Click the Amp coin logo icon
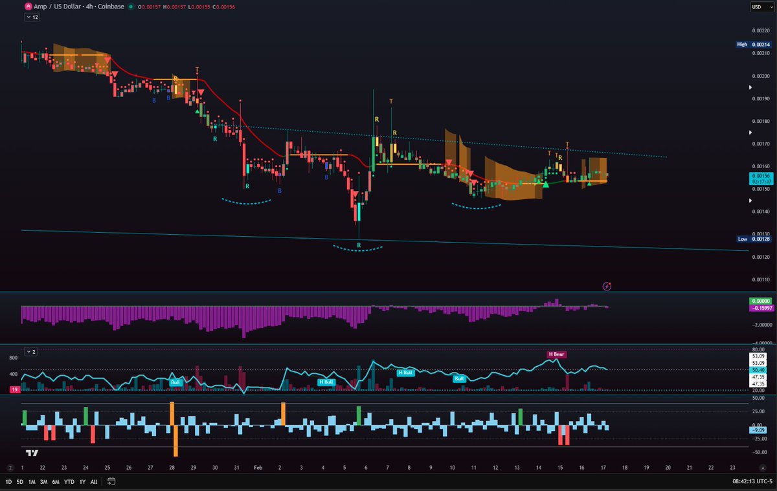This screenshot has height=491, width=777. point(28,6)
